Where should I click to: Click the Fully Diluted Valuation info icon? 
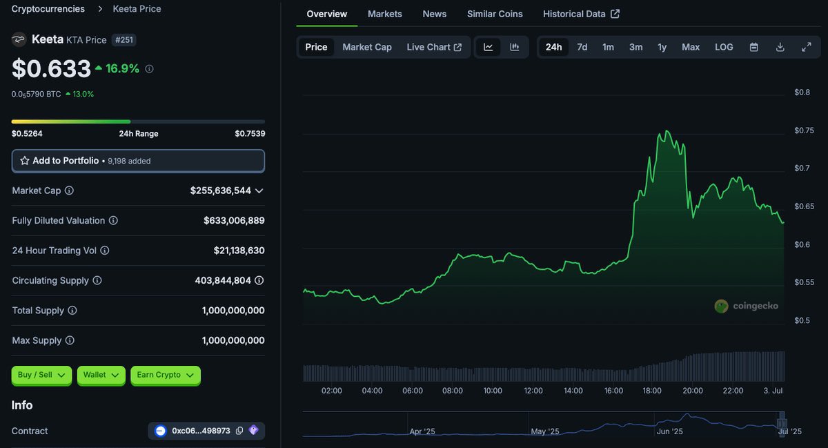(x=113, y=221)
